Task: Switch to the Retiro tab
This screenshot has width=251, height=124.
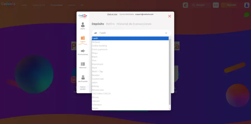Action: pyautogui.click(x=110, y=24)
